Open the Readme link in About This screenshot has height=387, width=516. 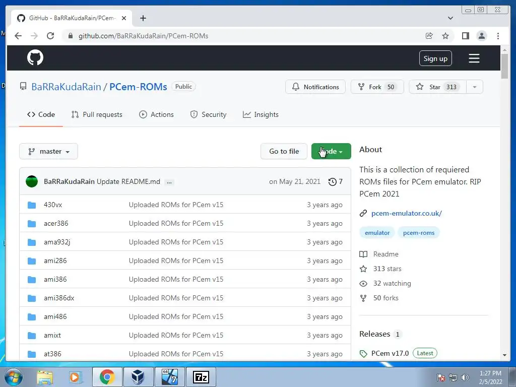coord(379,254)
